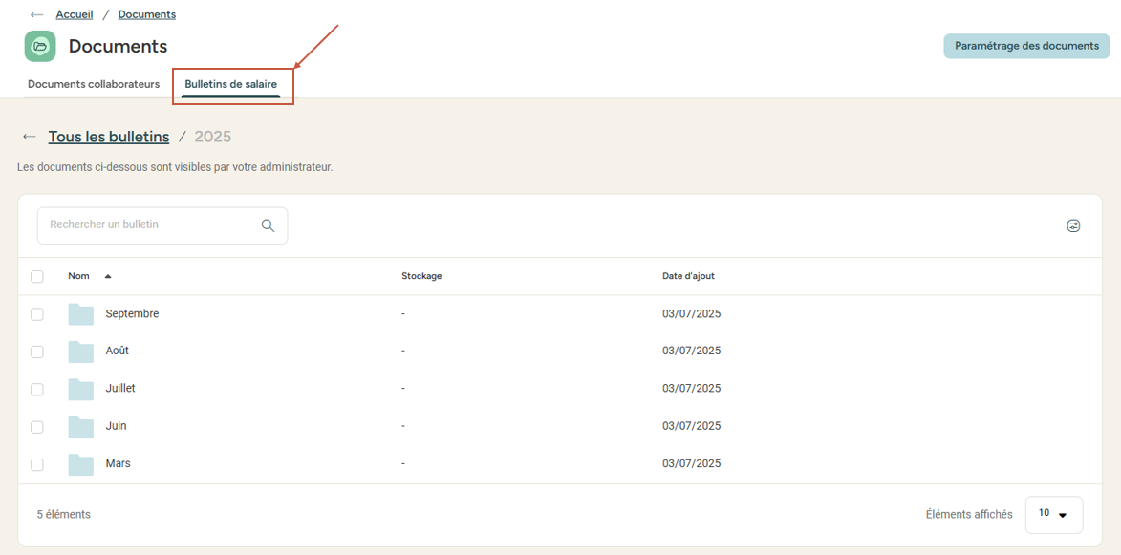Click the search magnifier icon
Image resolution: width=1121 pixels, height=555 pixels.
pos(268,225)
